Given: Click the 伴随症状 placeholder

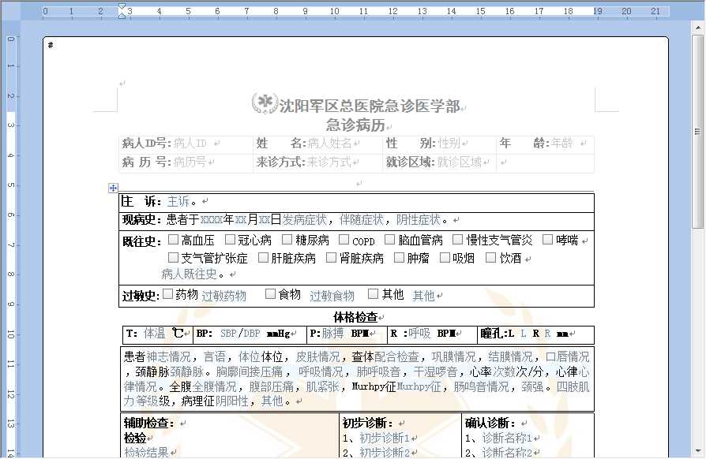Looking at the screenshot, I should coord(362,220).
